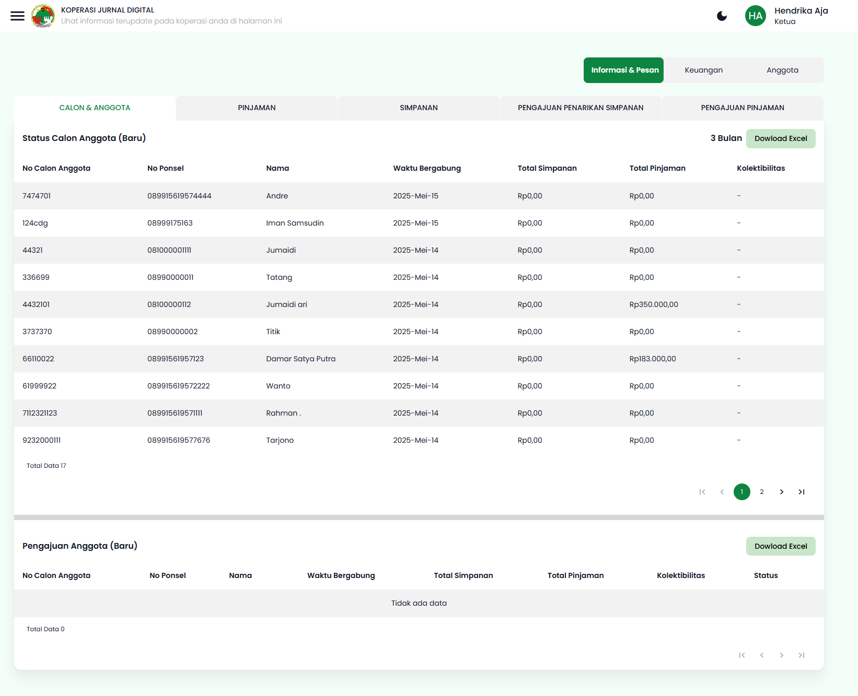
Task: Open the hamburger navigation menu
Action: (x=17, y=16)
